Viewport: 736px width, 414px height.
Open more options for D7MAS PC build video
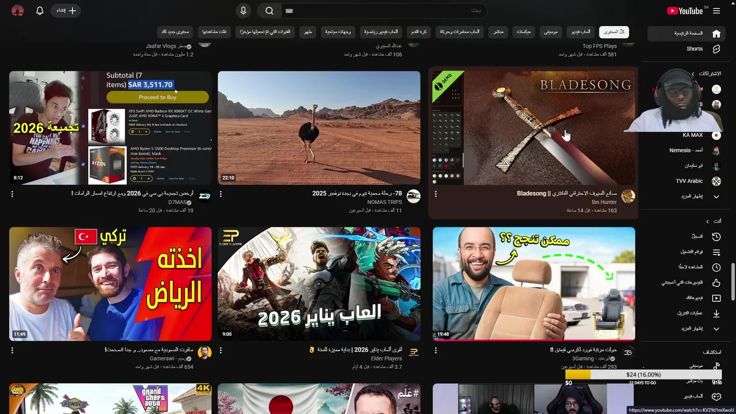point(12,194)
